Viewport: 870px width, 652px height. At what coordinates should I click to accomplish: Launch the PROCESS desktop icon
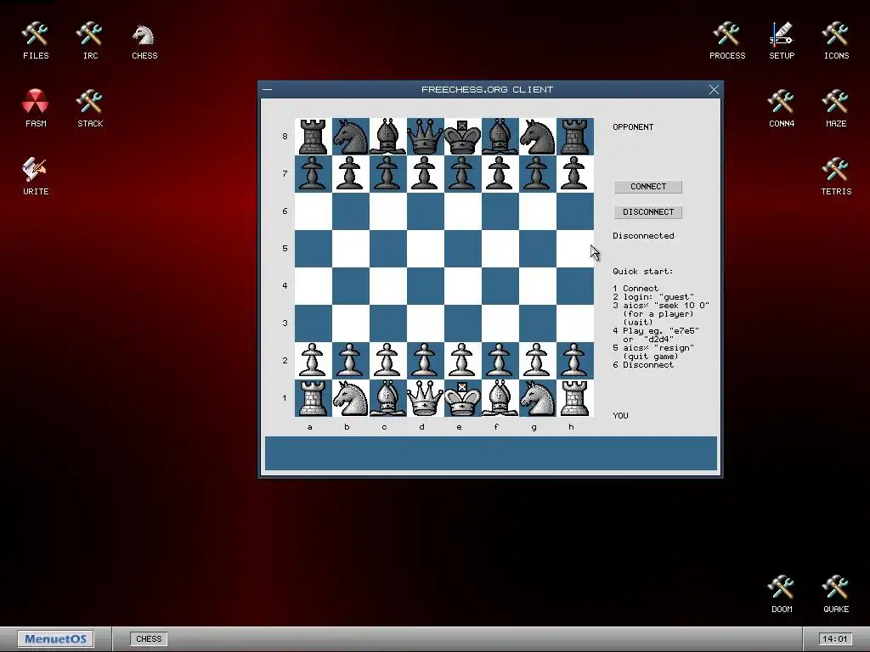[x=727, y=40]
